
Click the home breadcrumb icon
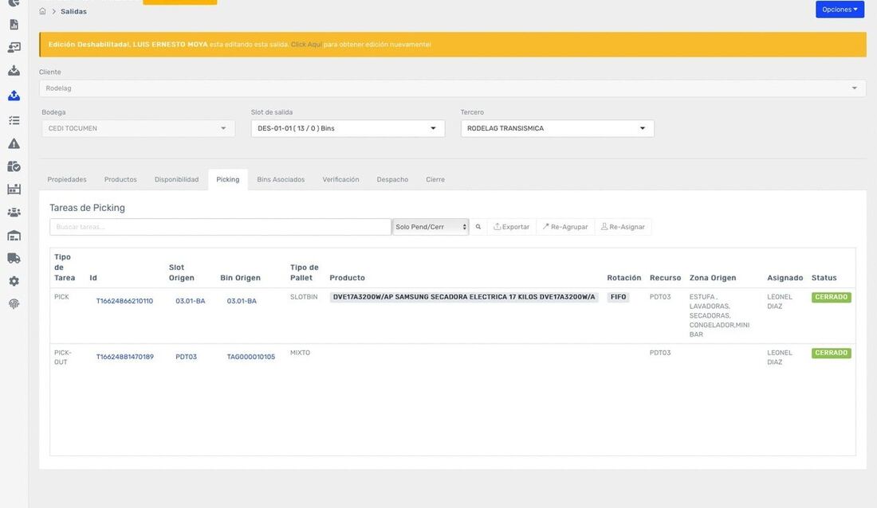tap(42, 11)
